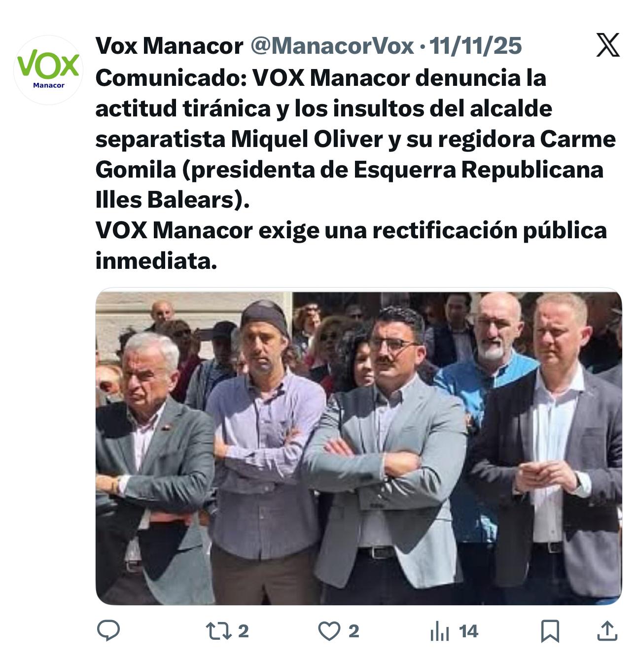This screenshot has width=636, height=659.
Task: Click the 11/11/25 post date
Action: tap(475, 46)
